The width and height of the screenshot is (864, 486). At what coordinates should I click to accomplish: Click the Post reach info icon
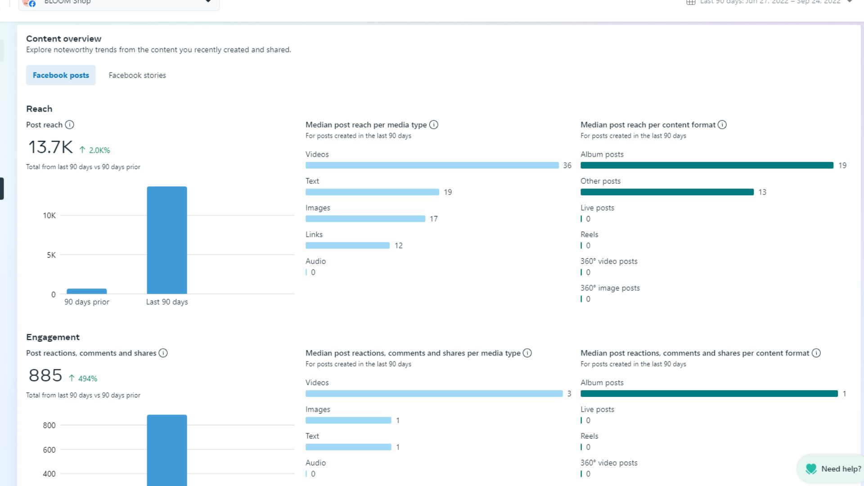point(69,125)
